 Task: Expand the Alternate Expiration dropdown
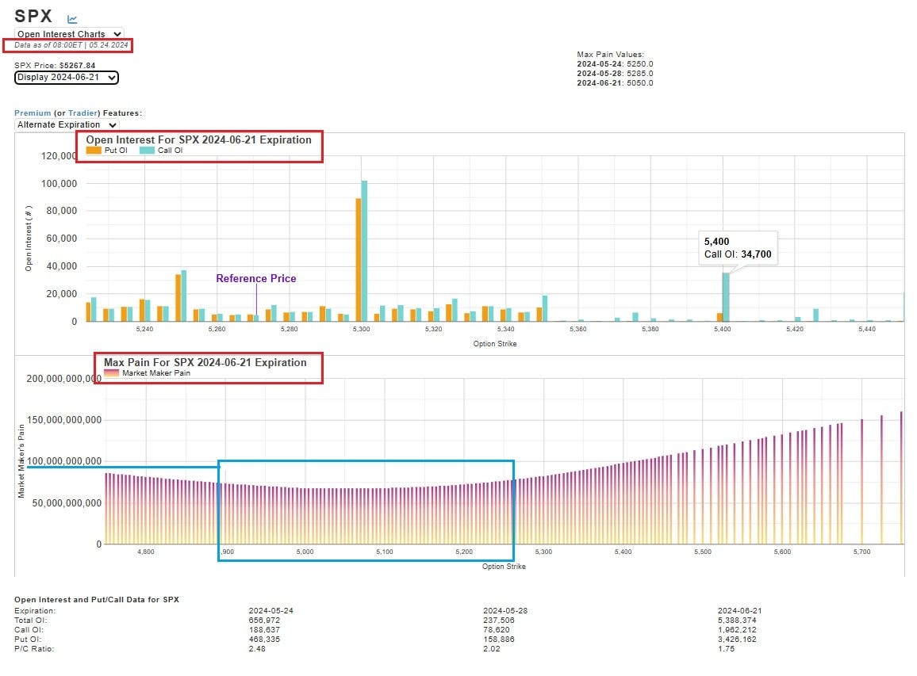tap(67, 124)
